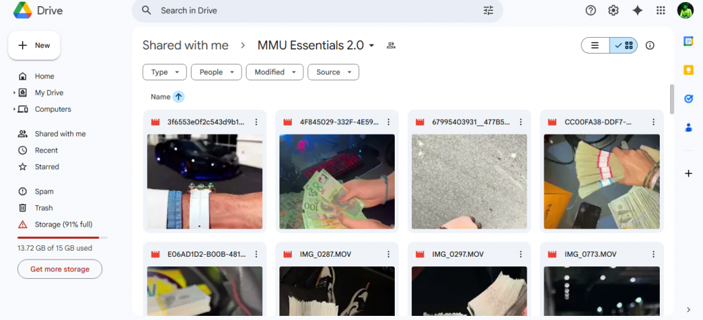Go to Shared with me in sidebar
This screenshot has width=703, height=320.
[x=60, y=134]
